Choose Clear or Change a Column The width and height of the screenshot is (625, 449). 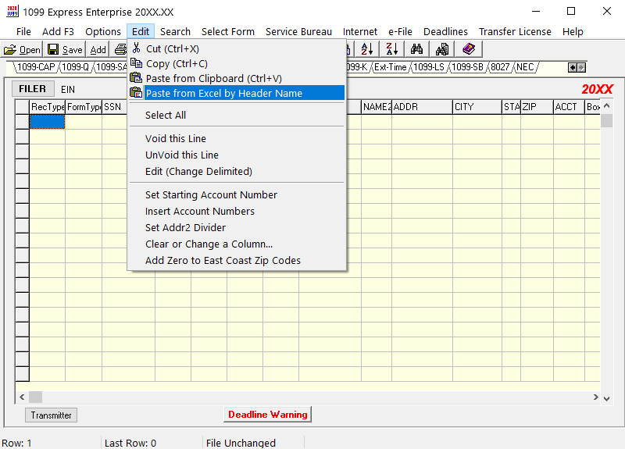coord(209,244)
